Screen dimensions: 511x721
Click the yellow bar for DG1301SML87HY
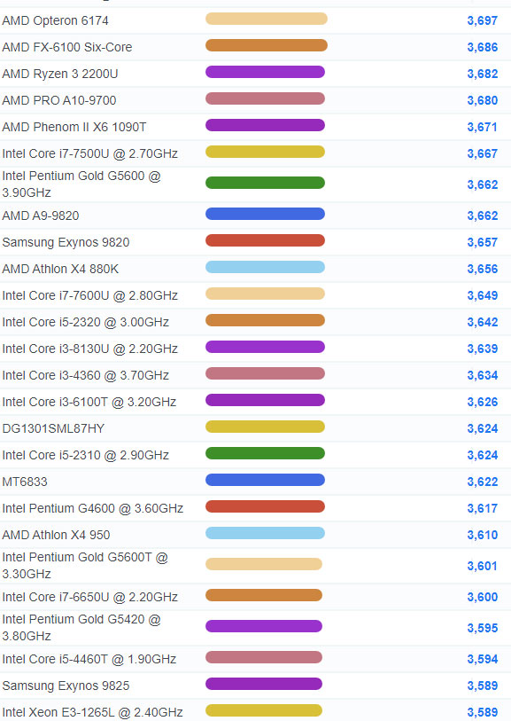(265, 427)
